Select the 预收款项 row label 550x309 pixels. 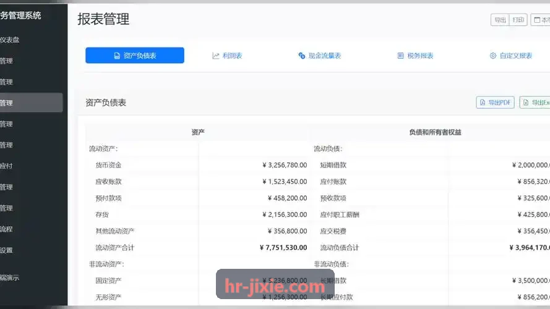tap(333, 198)
